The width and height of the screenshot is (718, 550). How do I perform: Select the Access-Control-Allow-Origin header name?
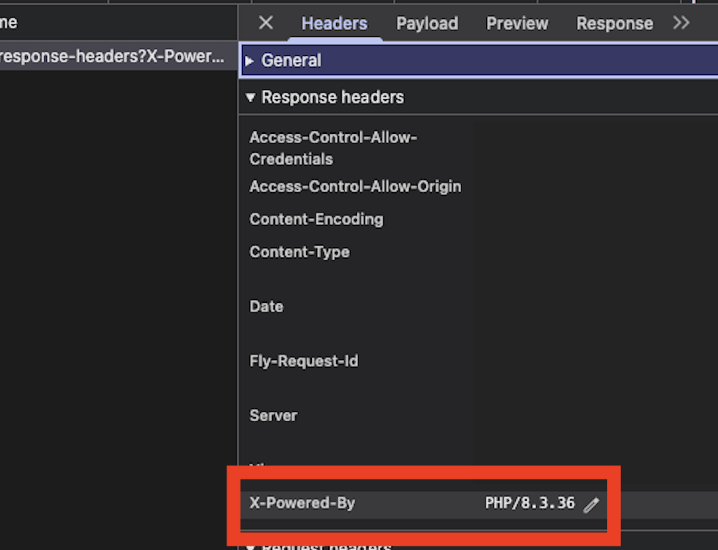pyautogui.click(x=355, y=186)
